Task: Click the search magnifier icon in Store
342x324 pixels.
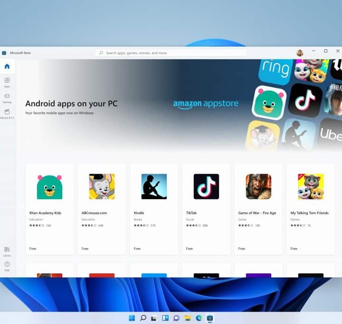Action: pyautogui.click(x=101, y=53)
